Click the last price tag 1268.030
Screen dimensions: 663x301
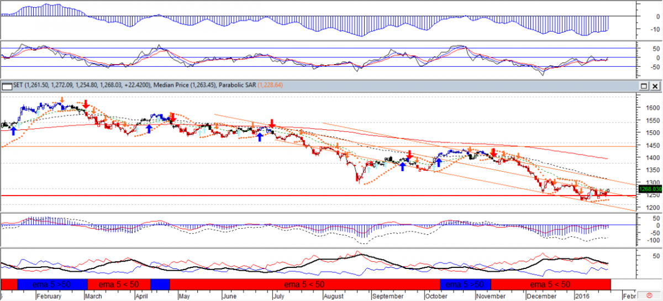pyautogui.click(x=650, y=189)
